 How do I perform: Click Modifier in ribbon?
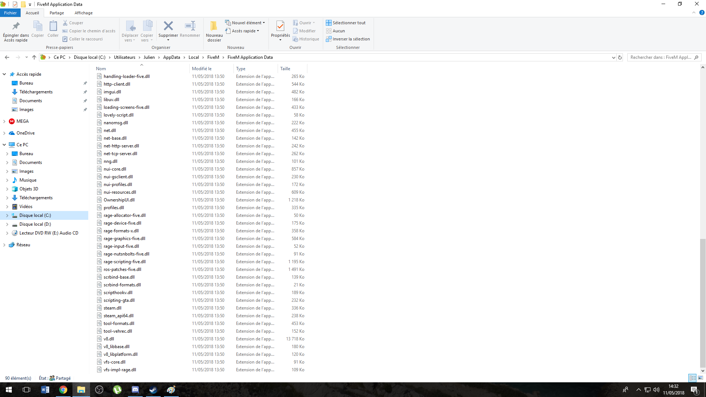pos(304,31)
